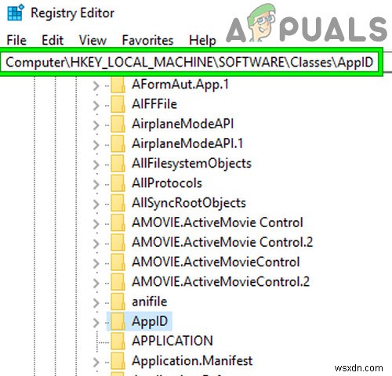Expand the selected AppID key

click(96, 323)
